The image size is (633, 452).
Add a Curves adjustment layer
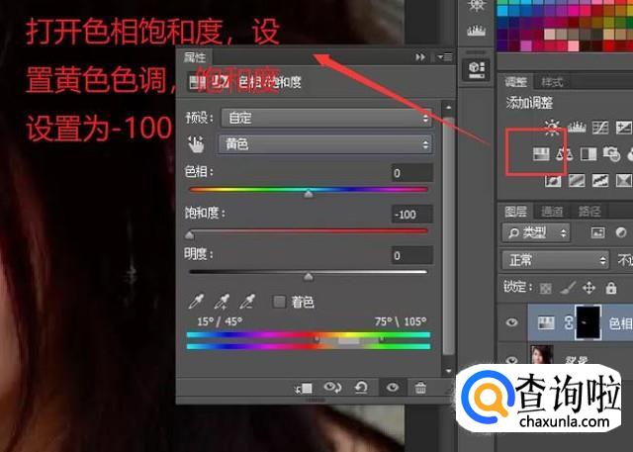(x=600, y=128)
